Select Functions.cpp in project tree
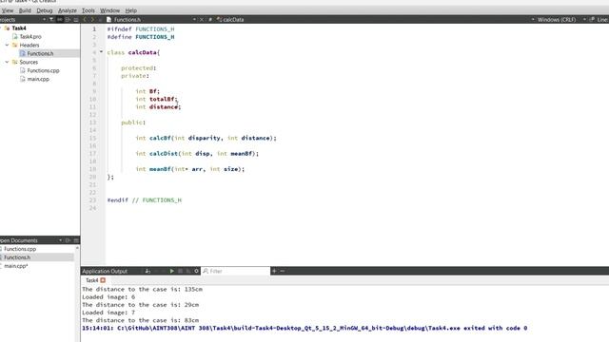Image resolution: width=609 pixels, height=342 pixels. point(43,70)
